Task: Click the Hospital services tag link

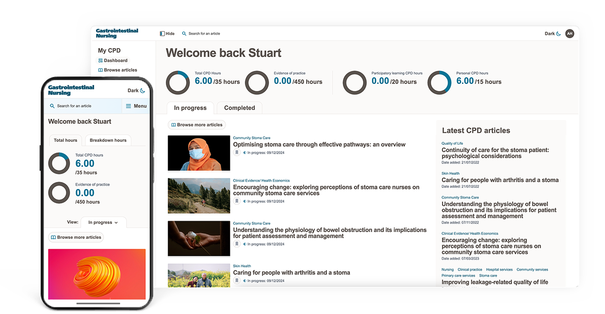Action: [x=499, y=270]
